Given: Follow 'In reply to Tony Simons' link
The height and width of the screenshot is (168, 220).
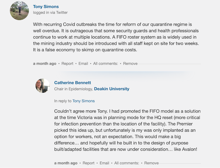Looking at the screenshot, I should 83,101.
